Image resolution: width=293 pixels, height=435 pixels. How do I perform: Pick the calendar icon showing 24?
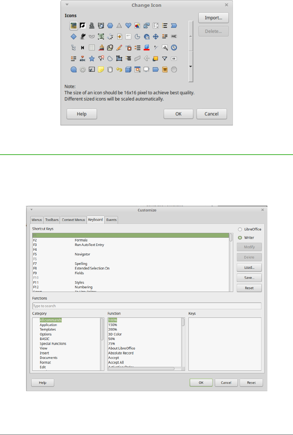click(x=146, y=37)
